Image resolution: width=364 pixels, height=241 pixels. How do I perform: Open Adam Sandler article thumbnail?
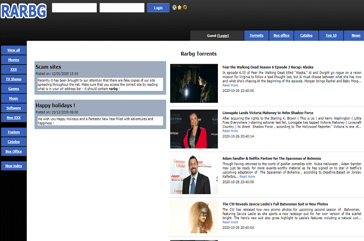[x=194, y=175]
